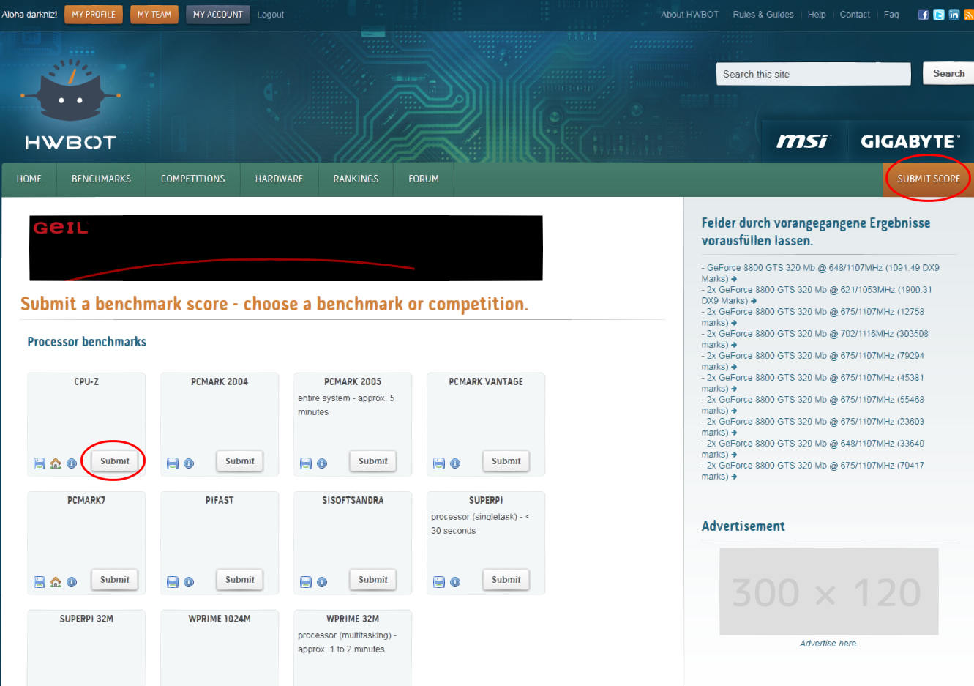Click the Logout link

270,15
